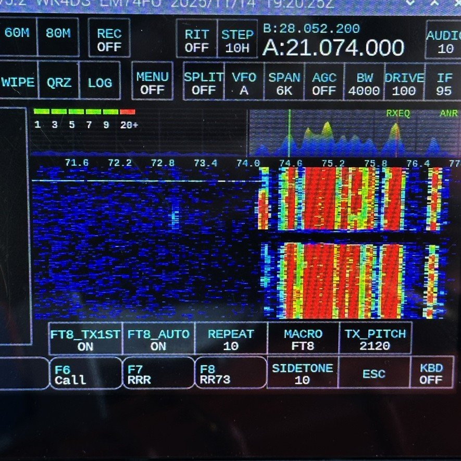Click the LOG button
The width and height of the screenshot is (461, 461).
pyautogui.click(x=100, y=82)
